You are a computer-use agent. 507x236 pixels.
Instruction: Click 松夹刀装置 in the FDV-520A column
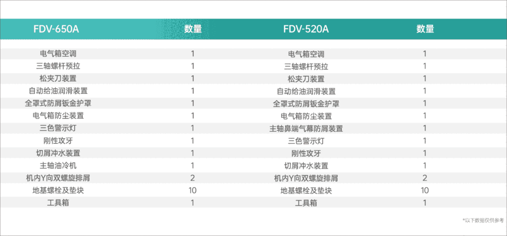[x=306, y=79]
